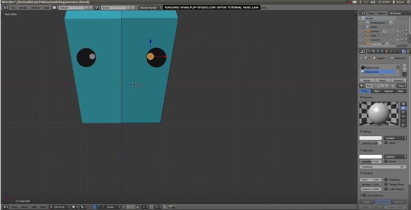Set preview to monkey shape

[x=403, y=117]
